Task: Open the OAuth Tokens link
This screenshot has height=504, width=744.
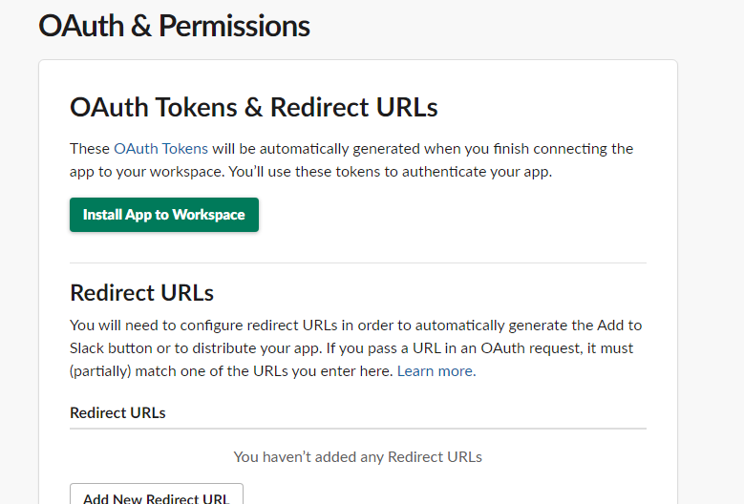Action: point(160,149)
